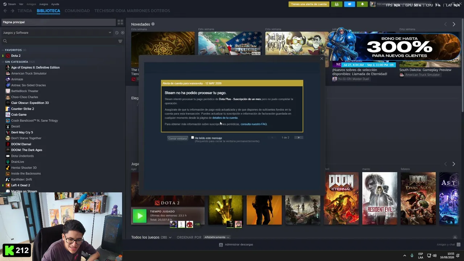
Task: Expand 'Juegos y Software' filter dropdown
Action: 57,33
